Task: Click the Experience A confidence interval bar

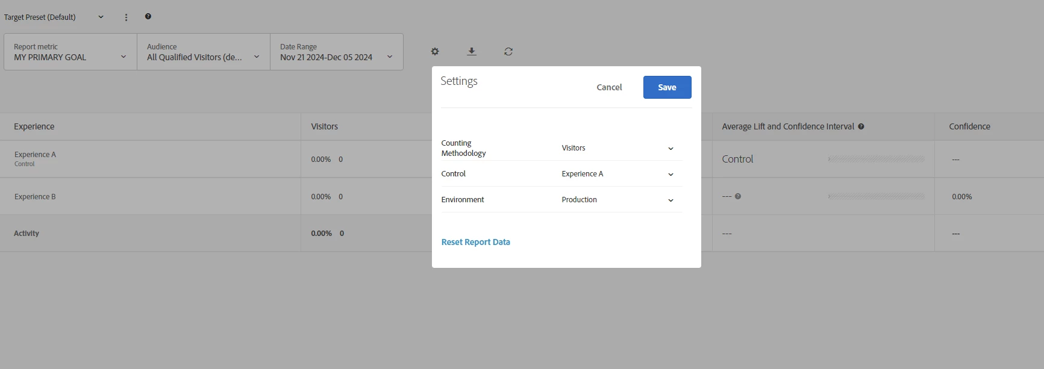Action: [x=877, y=159]
